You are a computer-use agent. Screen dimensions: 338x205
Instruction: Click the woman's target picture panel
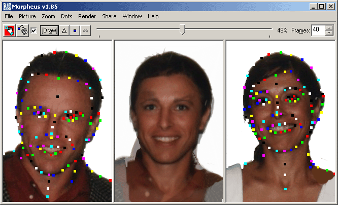pyautogui.click(x=281, y=121)
